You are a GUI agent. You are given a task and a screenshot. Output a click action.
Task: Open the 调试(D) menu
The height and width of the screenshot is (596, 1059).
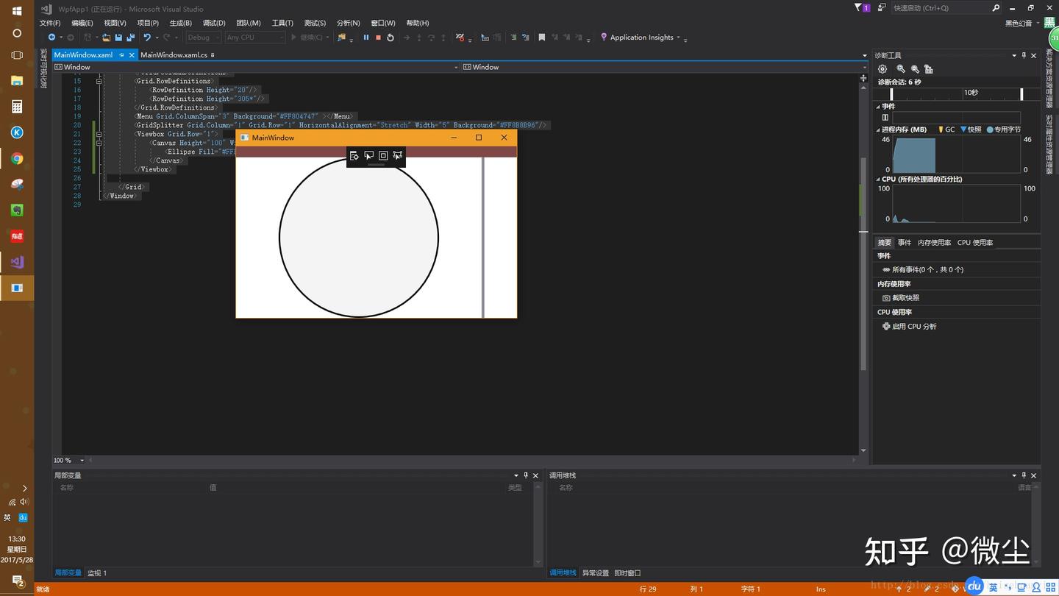click(213, 23)
